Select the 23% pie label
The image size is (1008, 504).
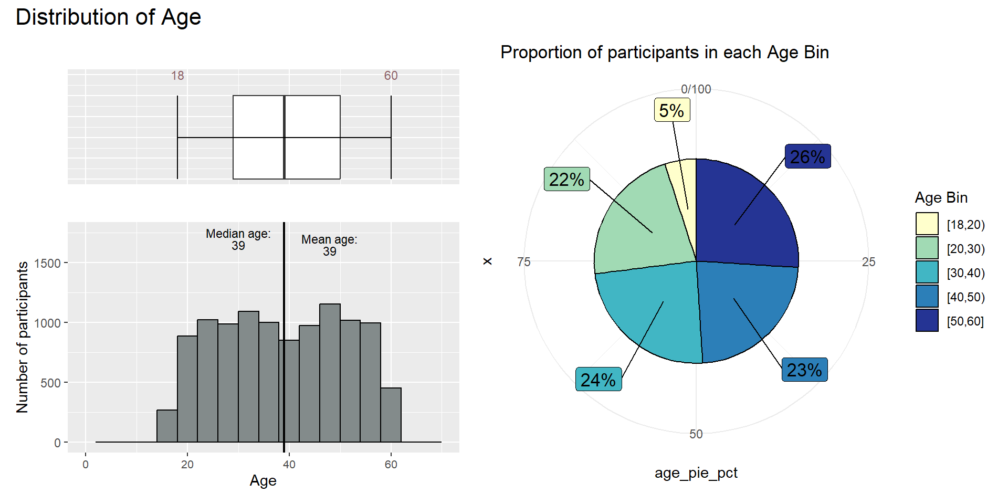pos(804,370)
